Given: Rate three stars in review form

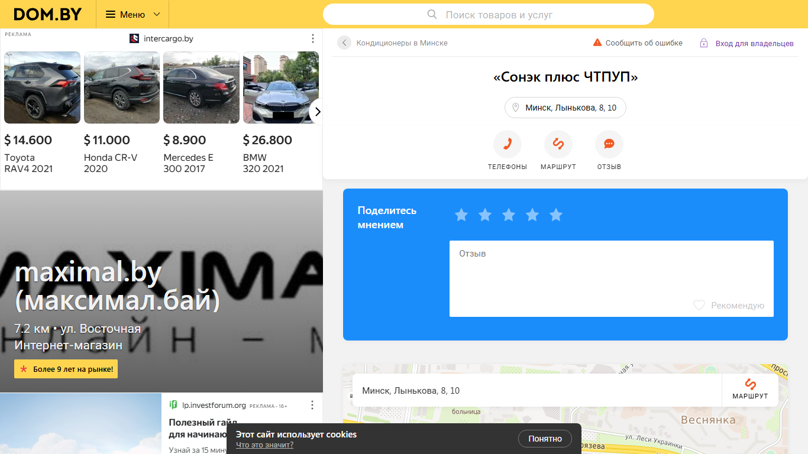Looking at the screenshot, I should (x=509, y=215).
